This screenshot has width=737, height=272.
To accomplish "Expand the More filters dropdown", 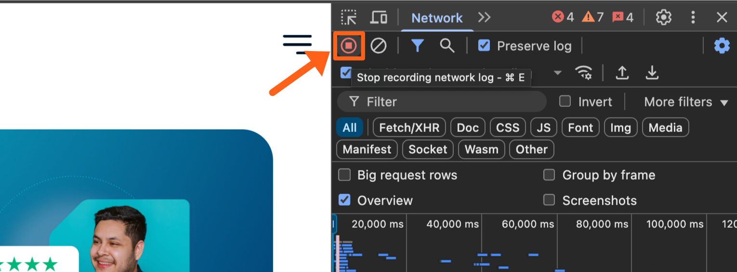I will coord(685,102).
